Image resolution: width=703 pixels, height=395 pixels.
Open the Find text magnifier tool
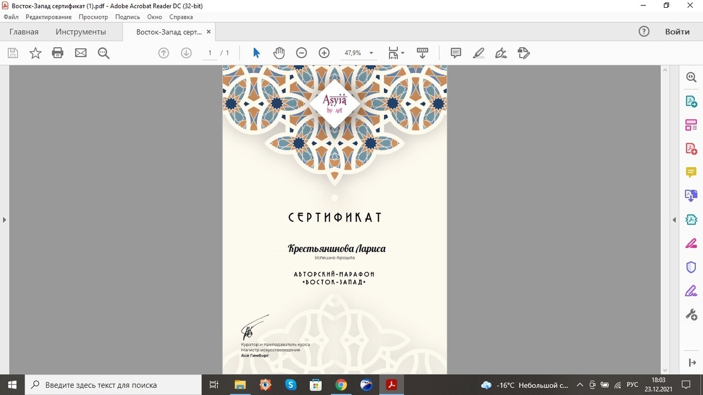coord(103,53)
